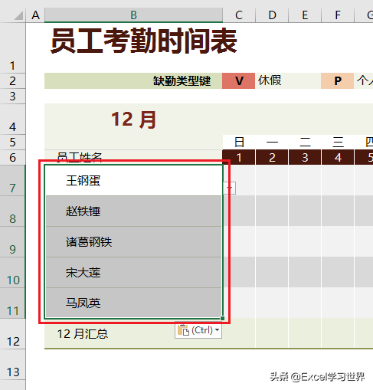The image size is (373, 390).
Task: Select row 8 header
Action: coord(12,211)
